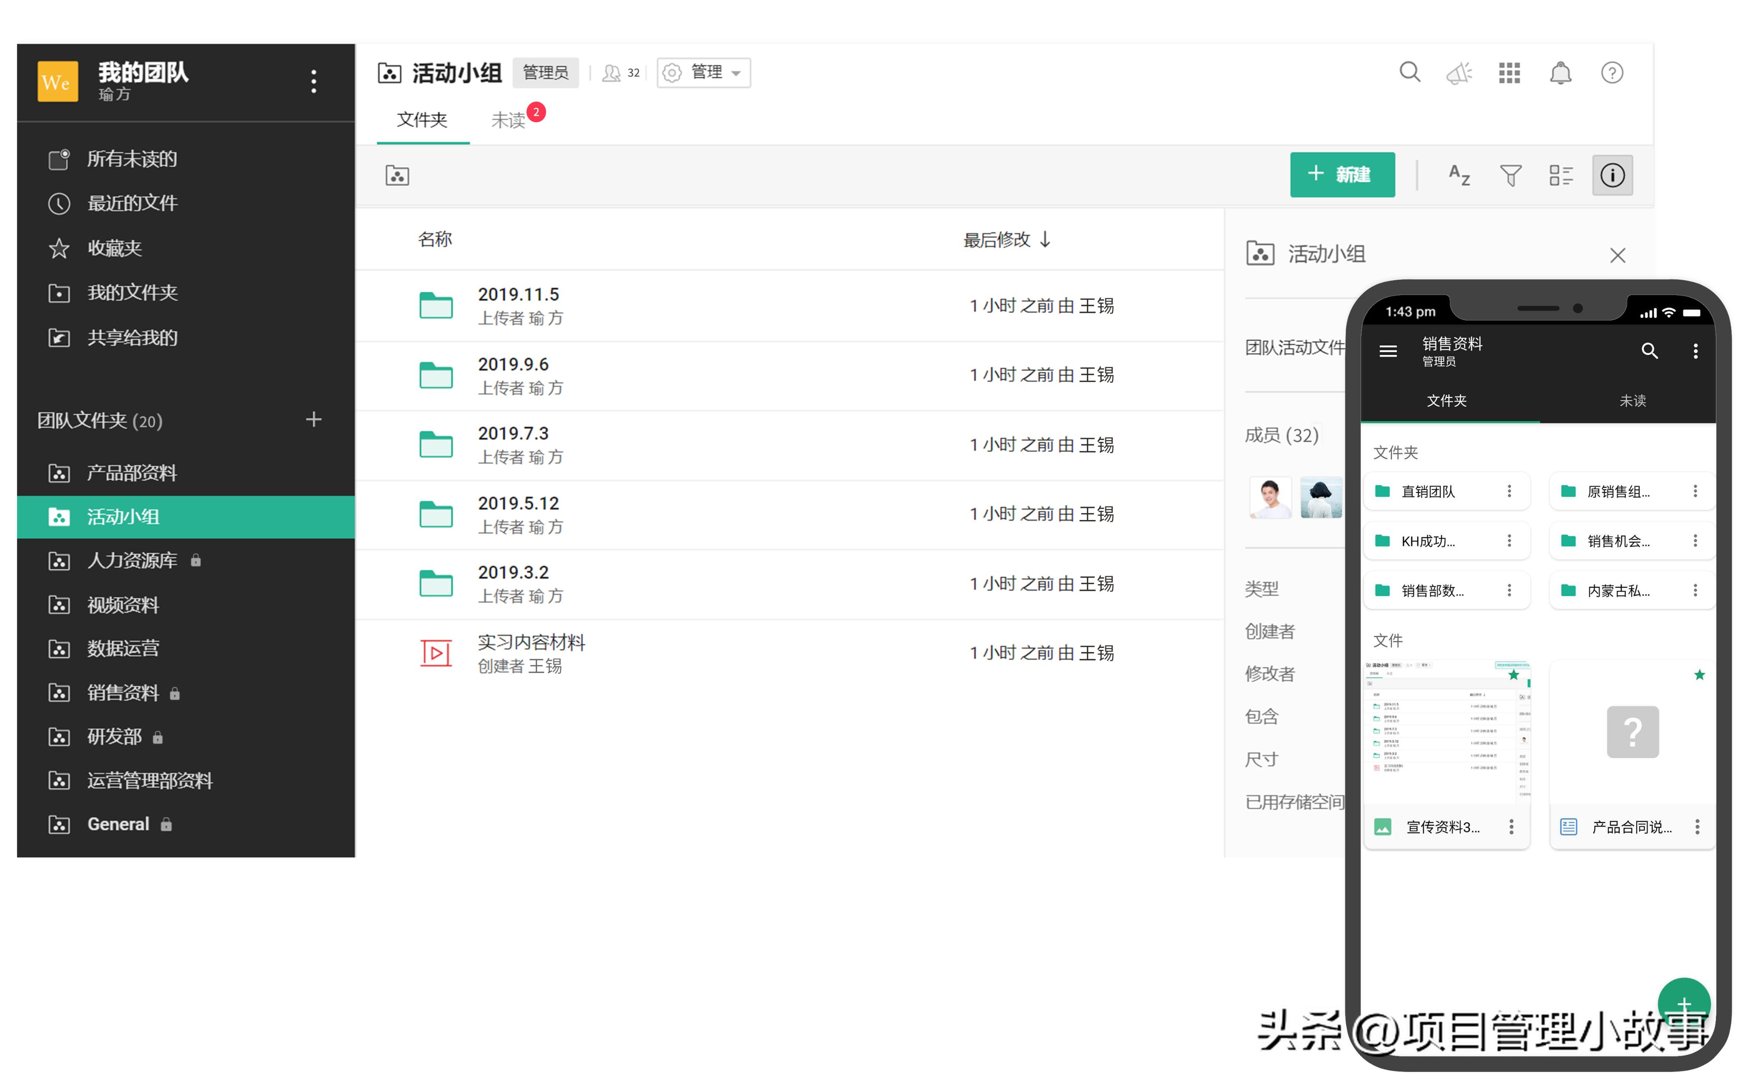Sort by 最后修改 column header

(1006, 240)
